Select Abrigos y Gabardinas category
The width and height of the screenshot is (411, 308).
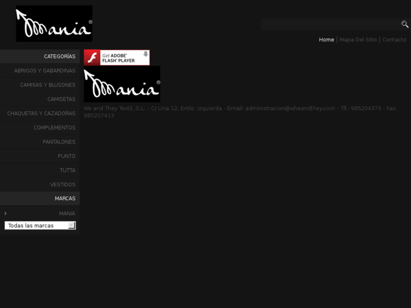pyautogui.click(x=40, y=71)
